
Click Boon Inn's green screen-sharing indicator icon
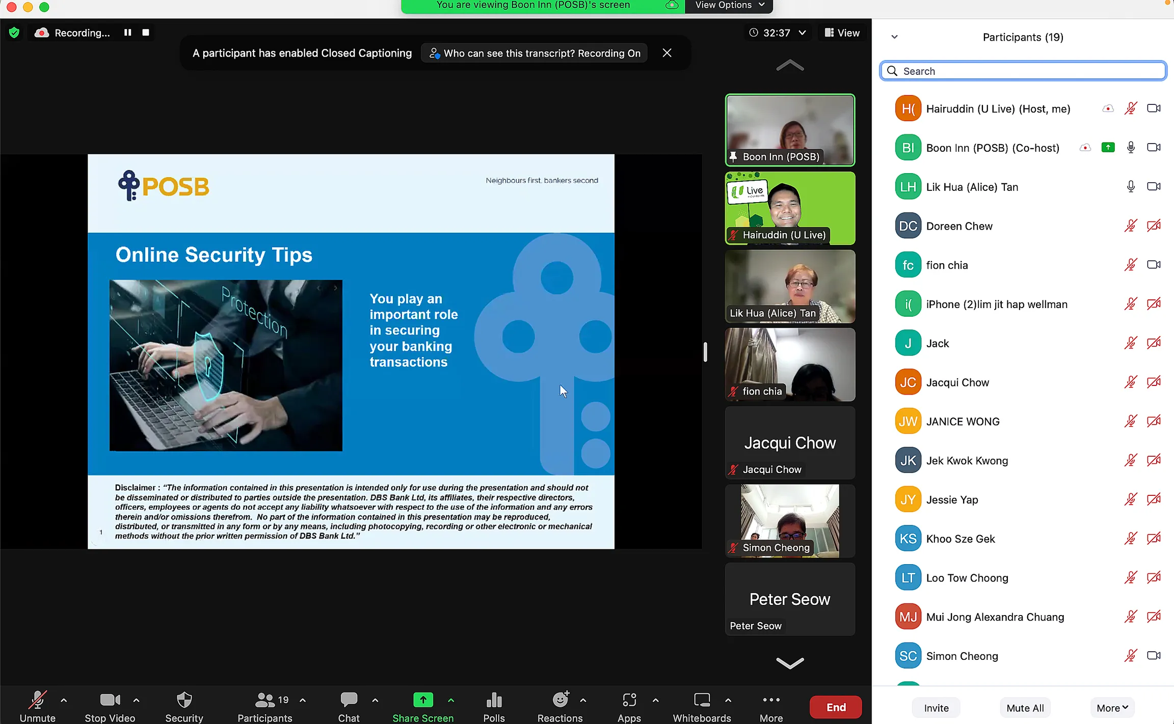1108,148
